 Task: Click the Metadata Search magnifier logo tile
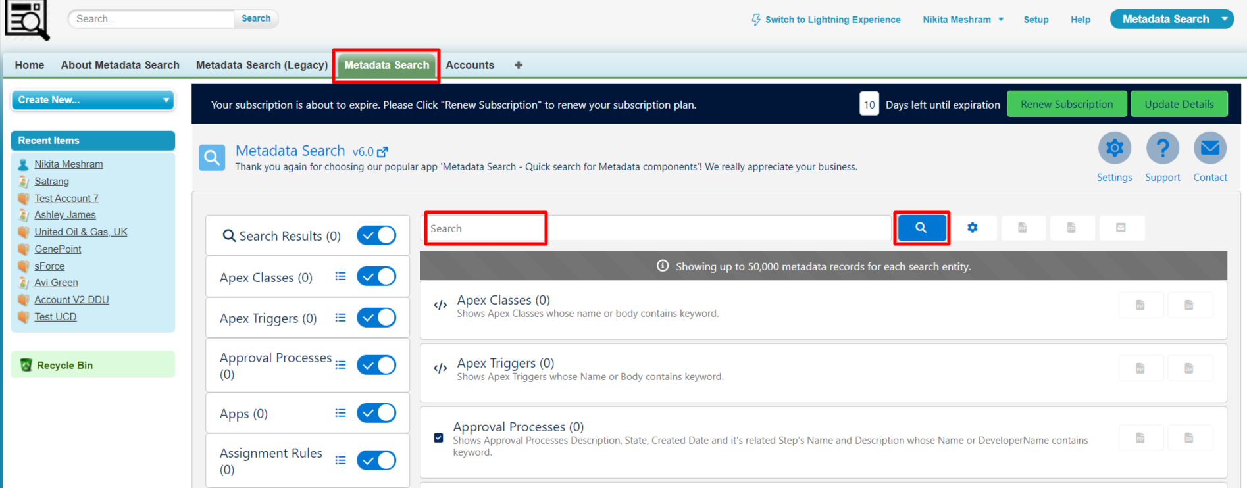click(x=212, y=158)
